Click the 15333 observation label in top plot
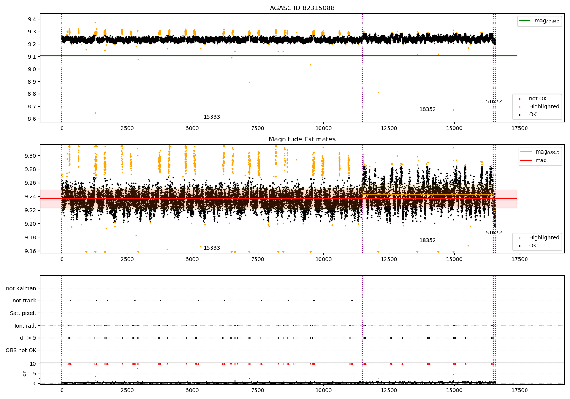This screenshot has width=570, height=399. 212,117
